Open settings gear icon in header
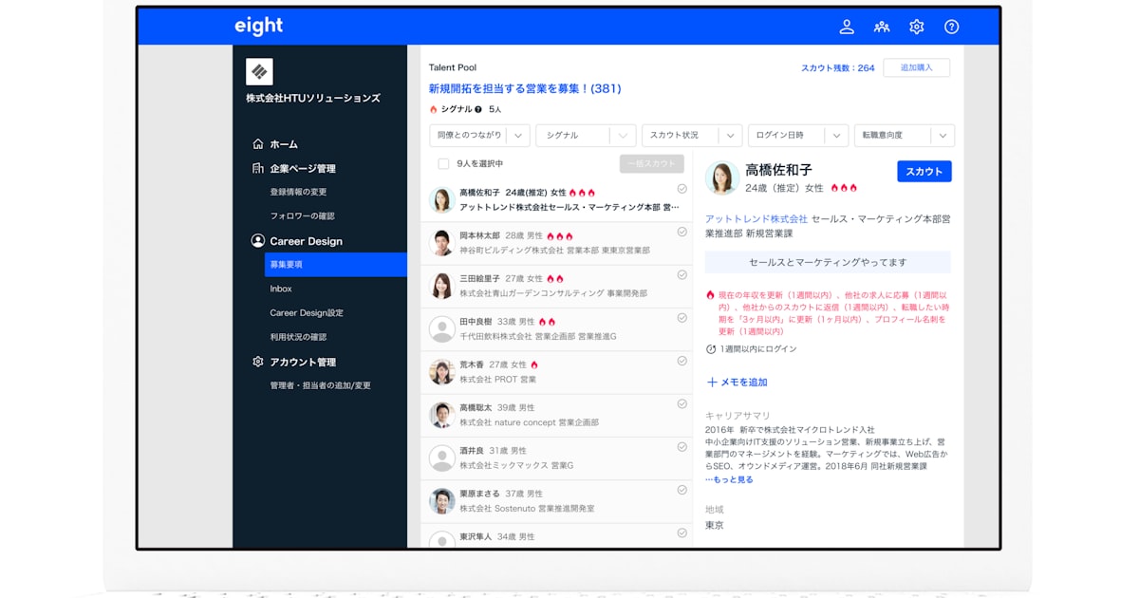 (916, 27)
